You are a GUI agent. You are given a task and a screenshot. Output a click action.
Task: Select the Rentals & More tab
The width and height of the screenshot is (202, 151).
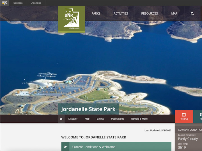139,119
